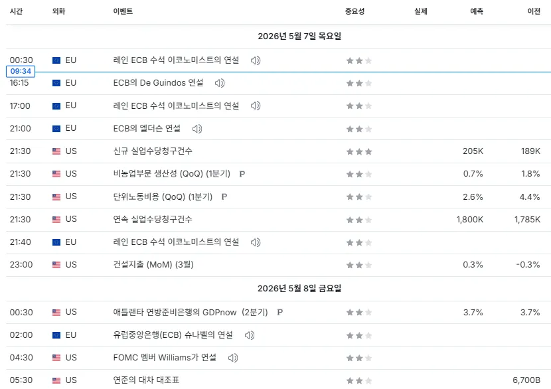
Task: Click speaker icon next to 슈나벨의 연설
Action: coord(250,335)
